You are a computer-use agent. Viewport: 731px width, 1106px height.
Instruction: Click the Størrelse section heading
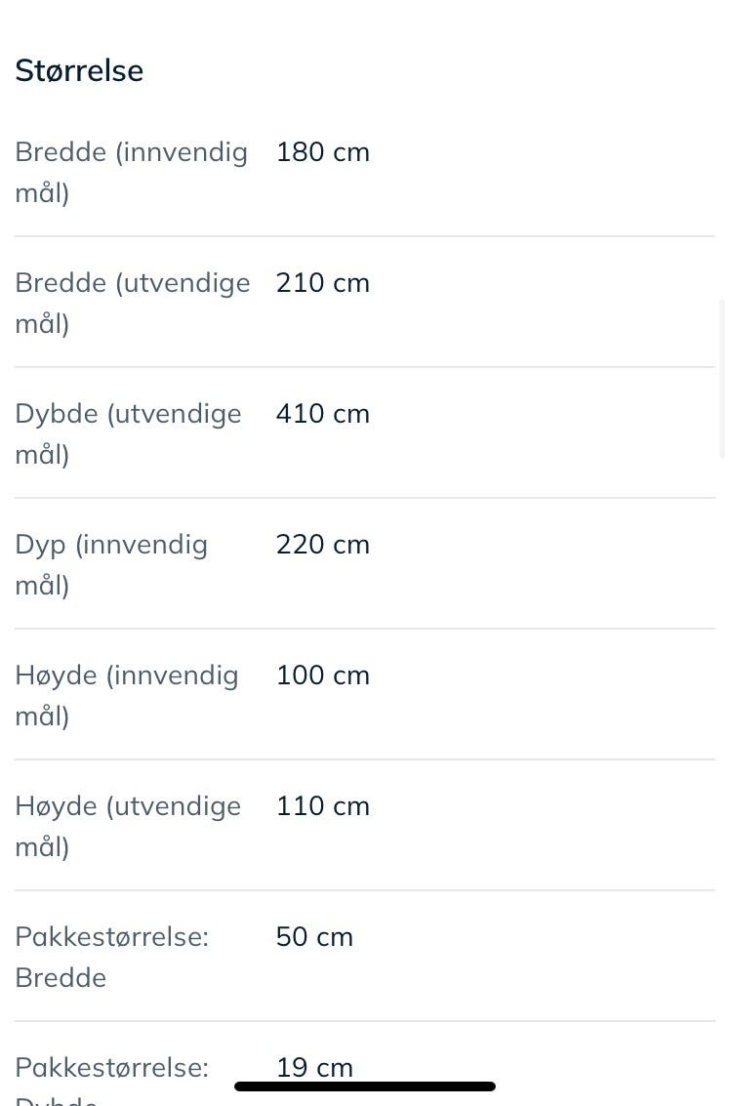pyautogui.click(x=79, y=70)
